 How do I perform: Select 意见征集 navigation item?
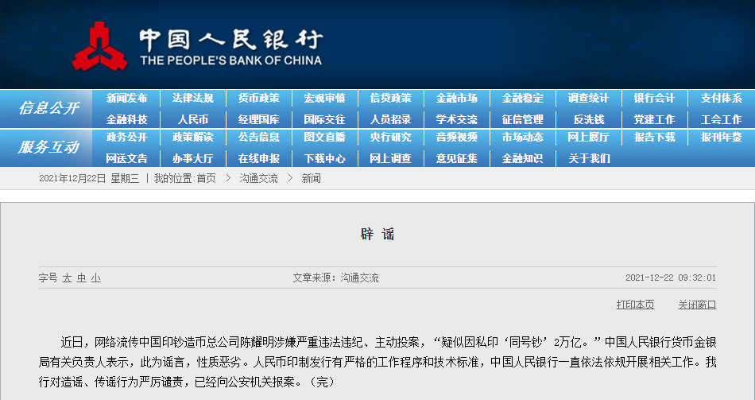click(x=456, y=158)
